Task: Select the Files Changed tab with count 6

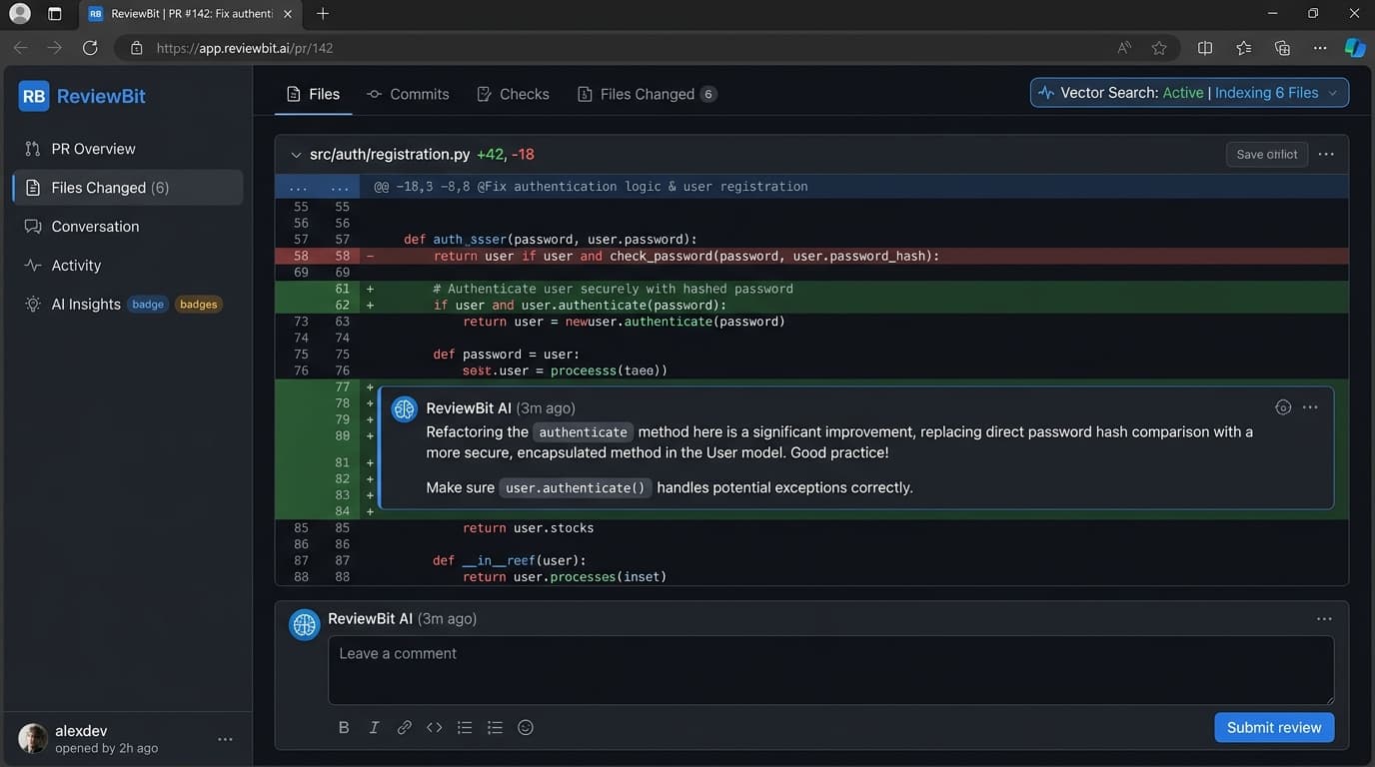Action: click(647, 94)
